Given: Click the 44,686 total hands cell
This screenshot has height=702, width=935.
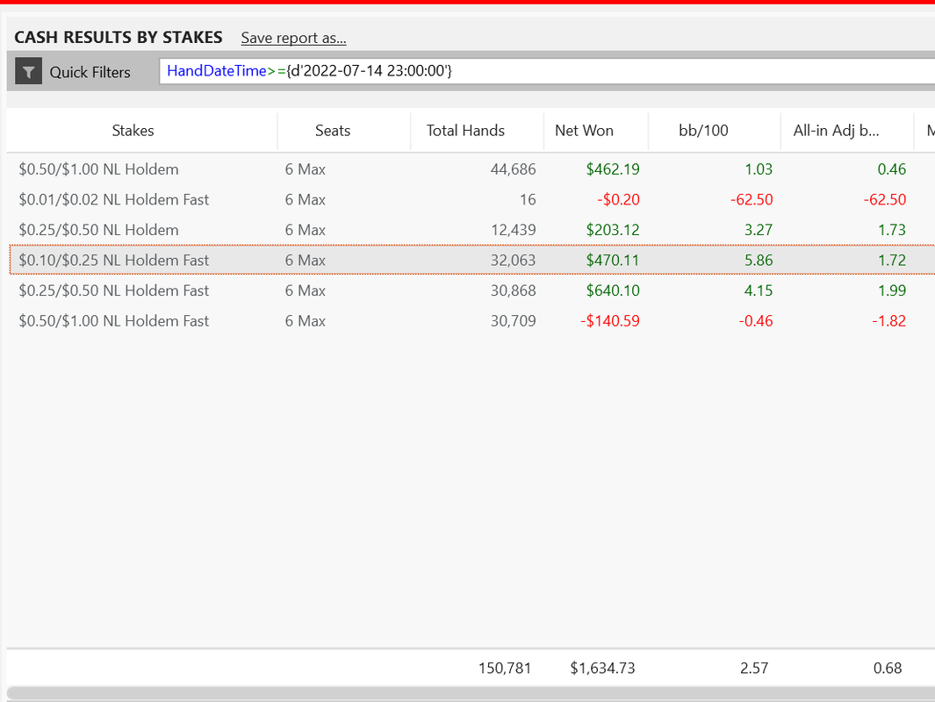Looking at the screenshot, I should click(x=513, y=169).
